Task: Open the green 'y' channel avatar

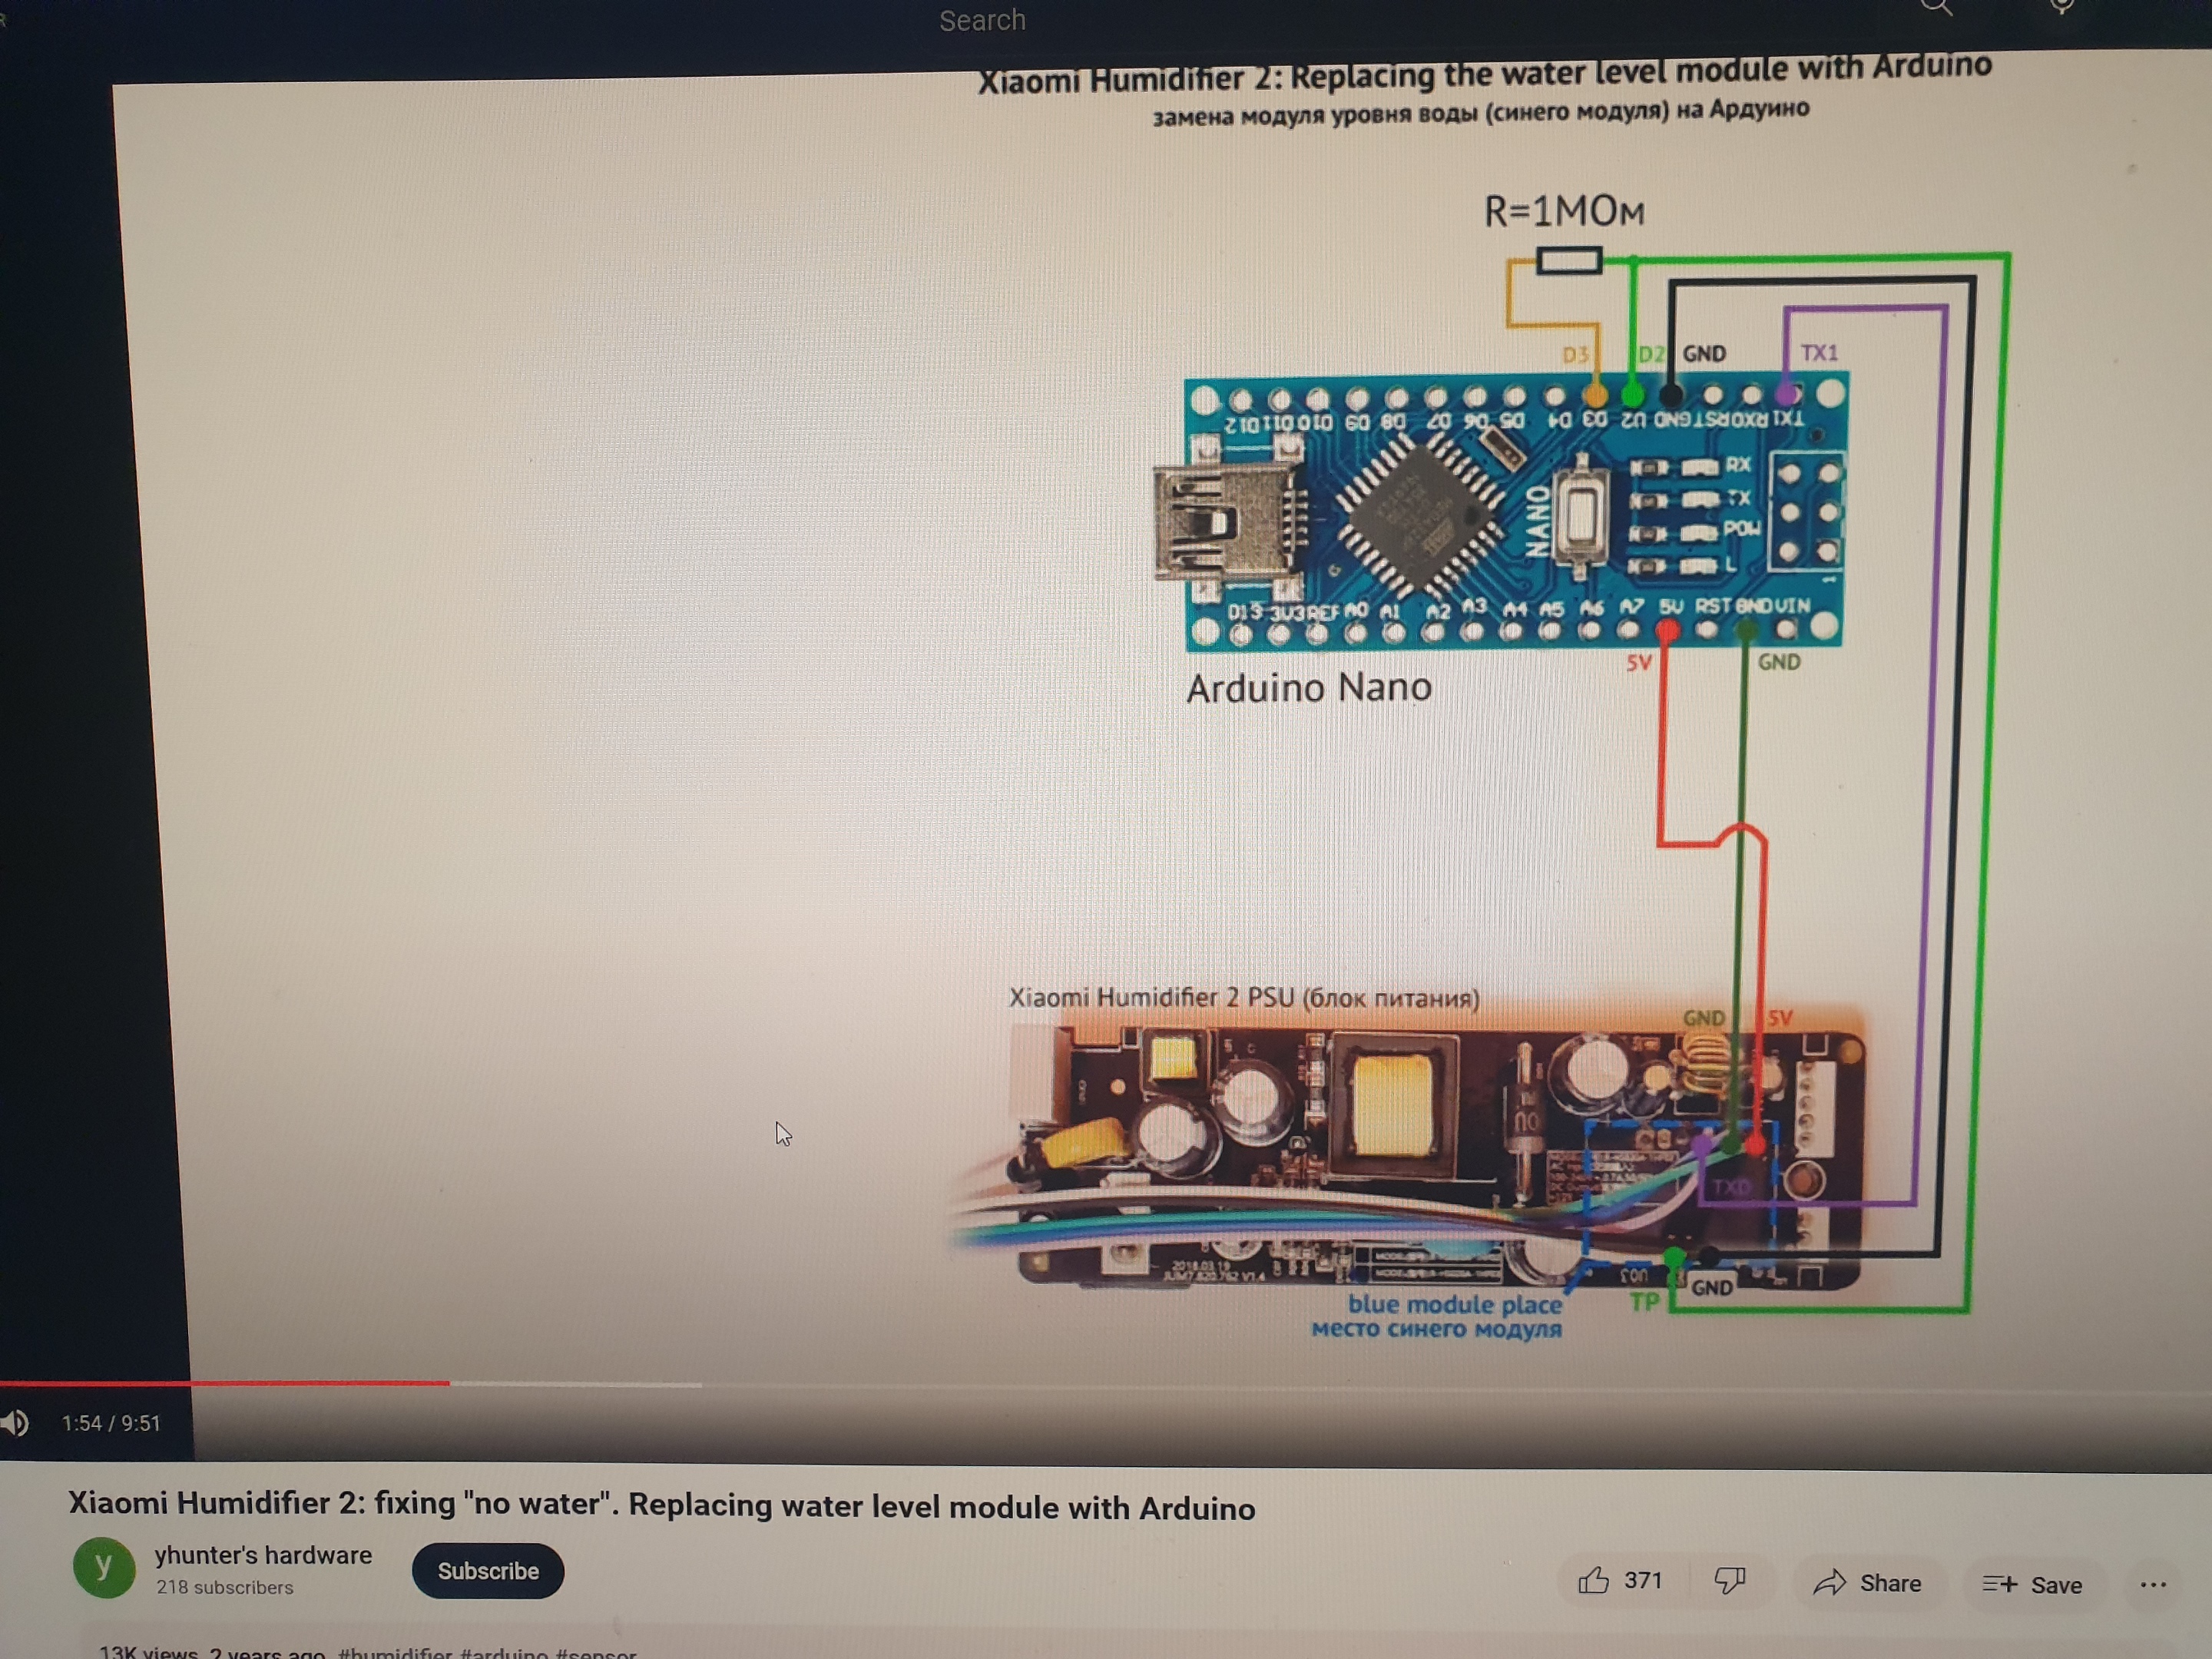Action: point(104,1567)
